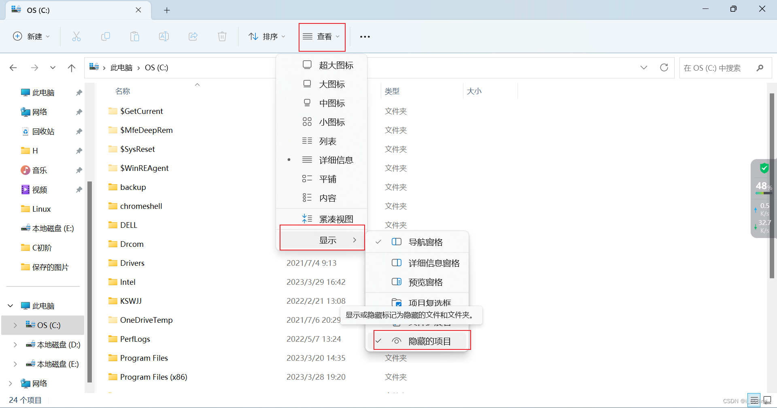Open the 显示 Show submenu

(x=322, y=240)
